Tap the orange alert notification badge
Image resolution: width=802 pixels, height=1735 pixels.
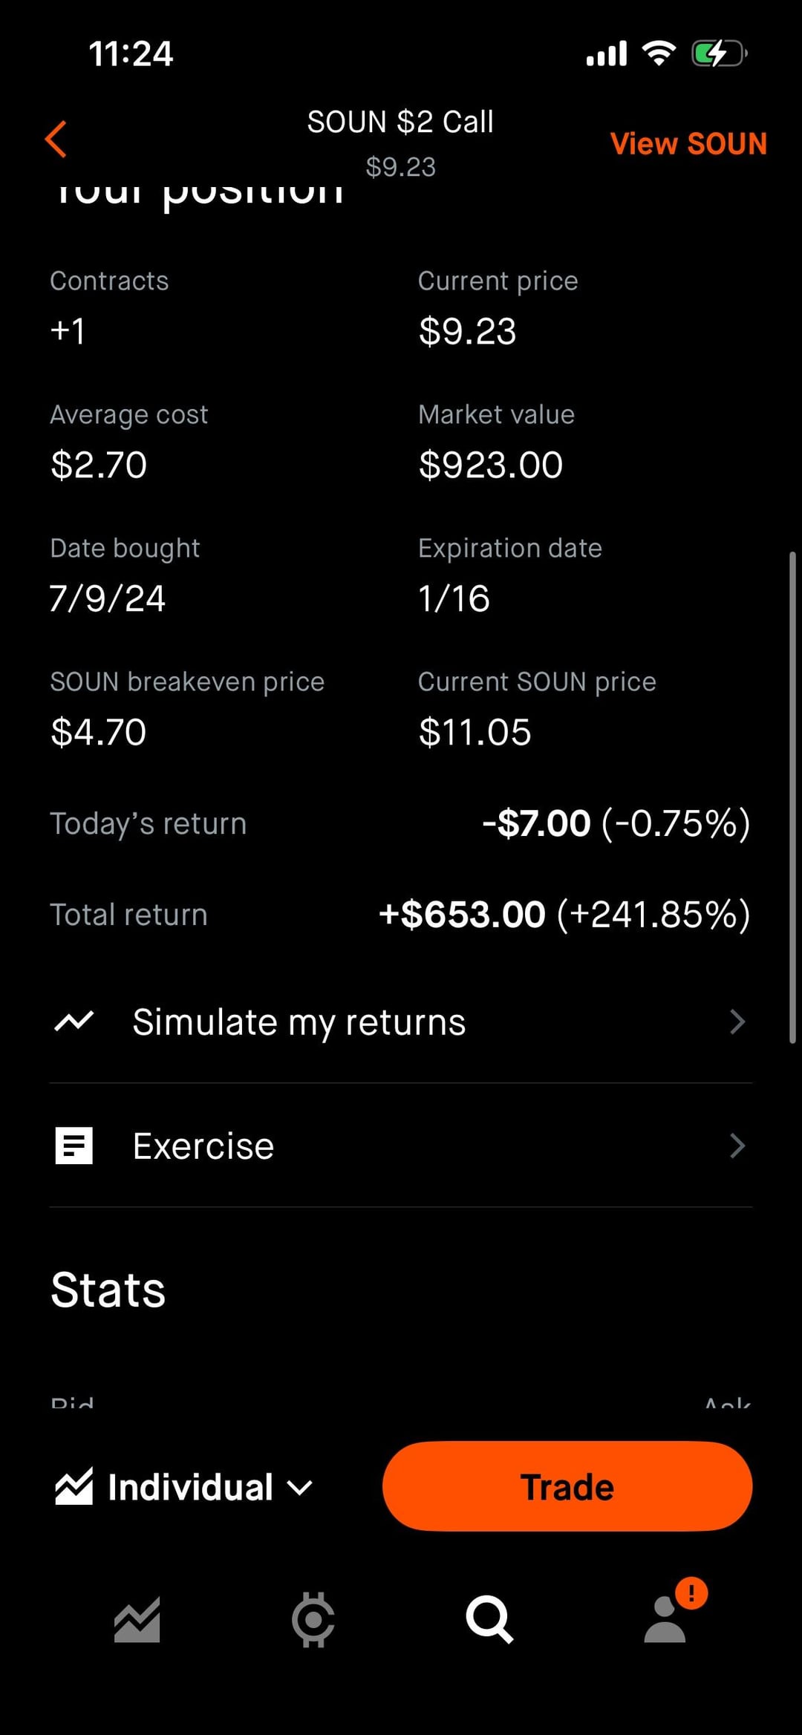tap(691, 1592)
